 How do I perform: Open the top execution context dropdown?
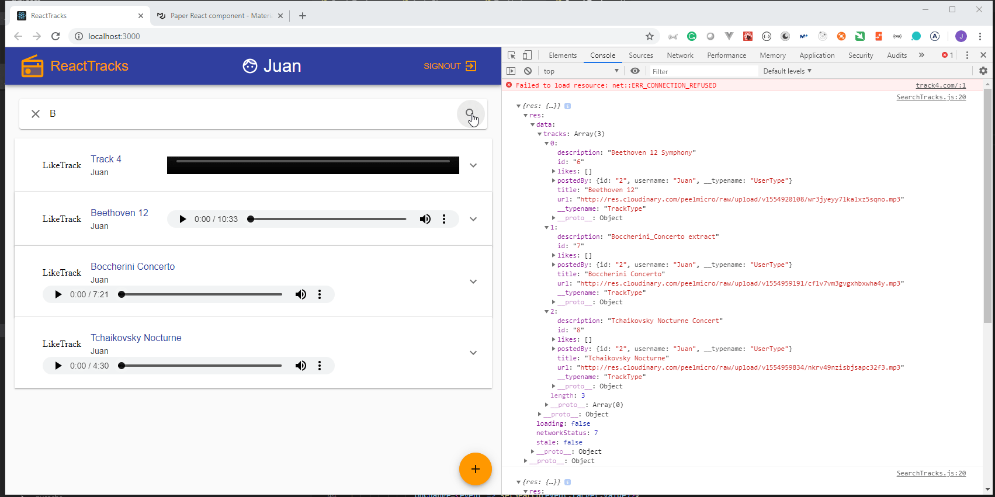[581, 71]
